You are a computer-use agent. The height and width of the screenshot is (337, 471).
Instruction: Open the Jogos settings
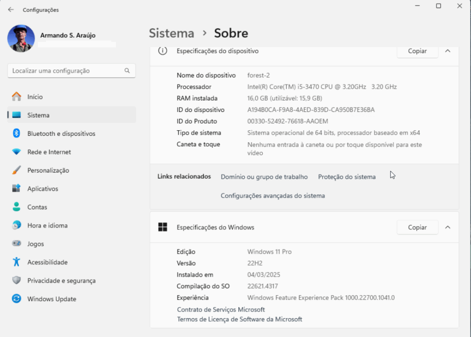35,244
